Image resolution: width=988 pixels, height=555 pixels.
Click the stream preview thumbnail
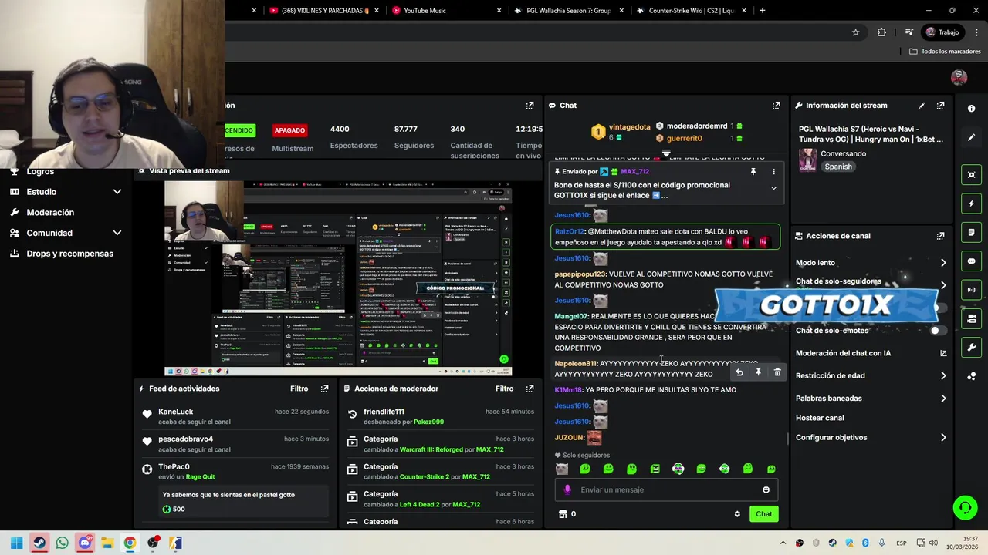pos(338,278)
